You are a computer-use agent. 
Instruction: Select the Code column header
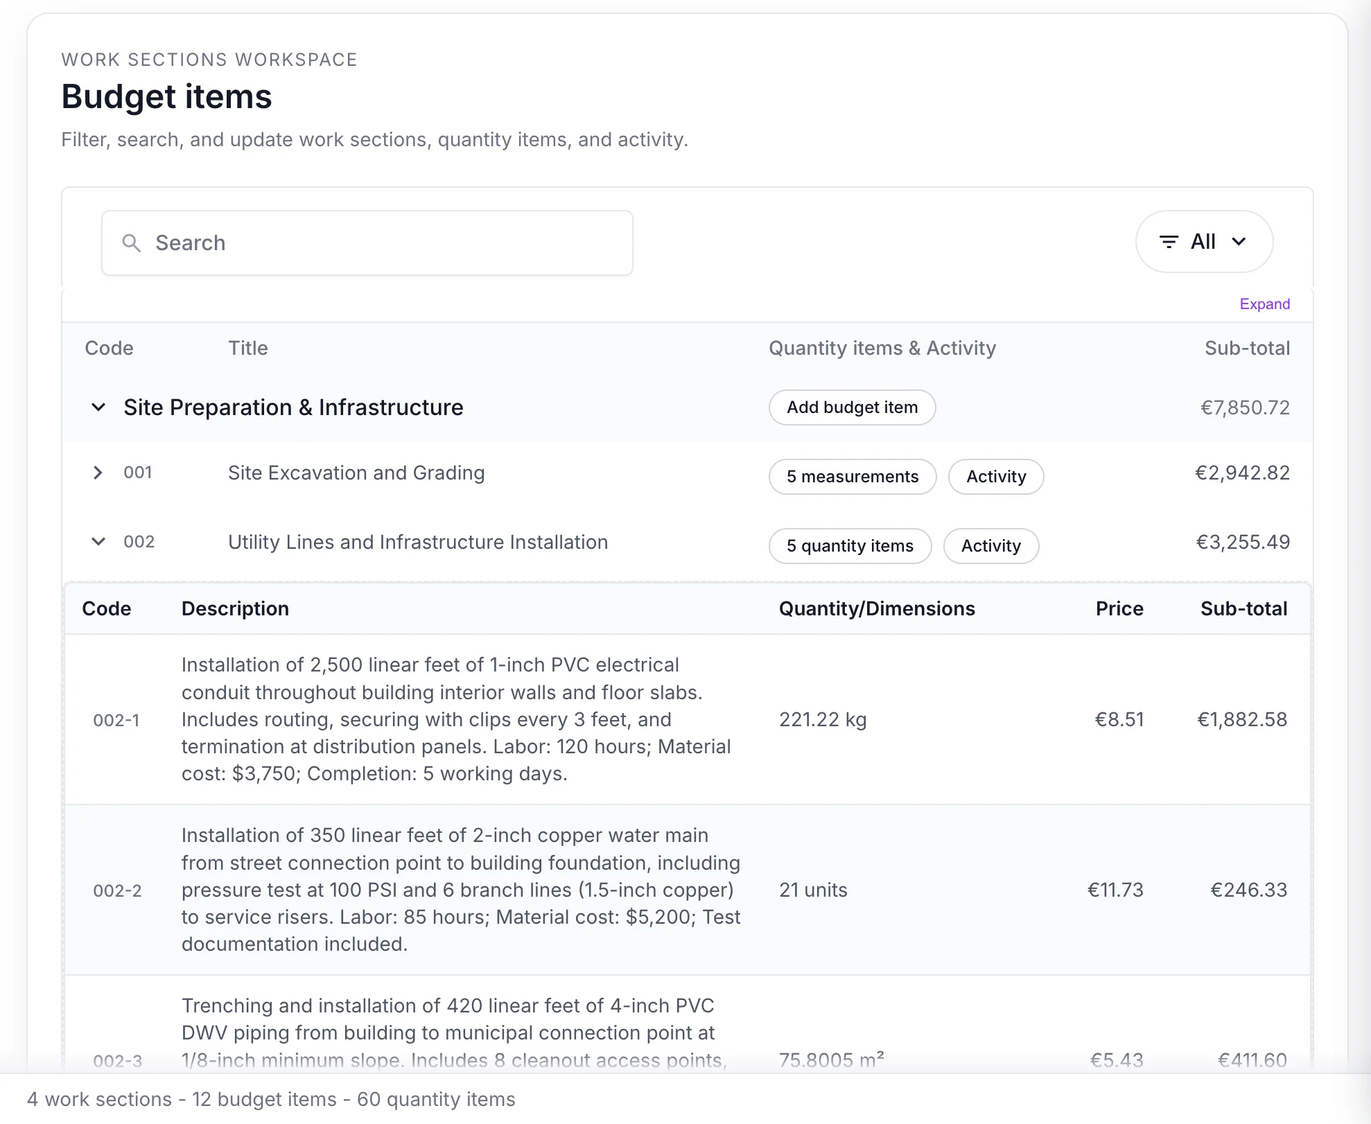(x=109, y=348)
